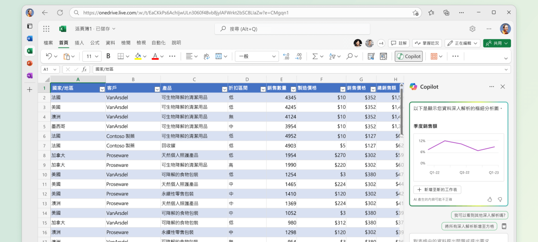Expand the ribbon display options chevron
The width and height of the screenshot is (538, 242).
(x=506, y=58)
